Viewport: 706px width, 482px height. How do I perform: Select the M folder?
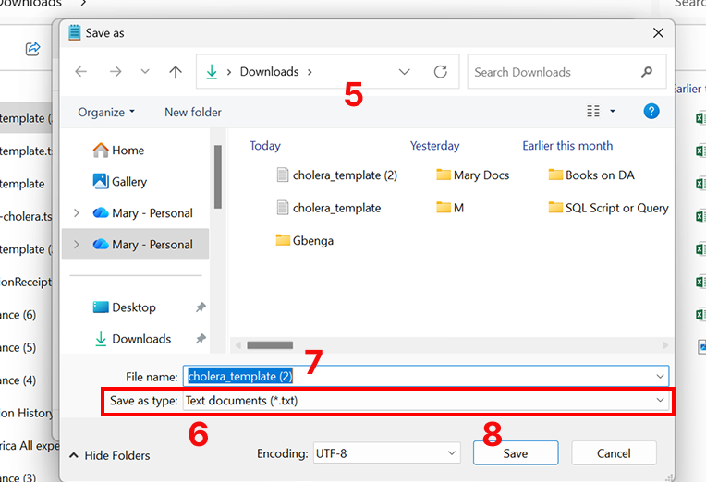point(450,208)
